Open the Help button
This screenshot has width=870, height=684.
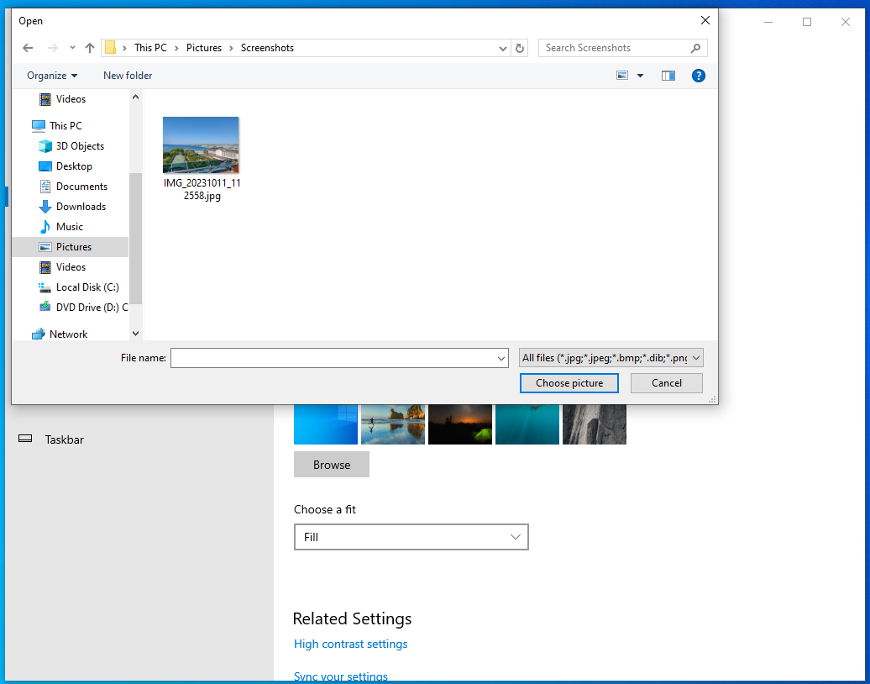[x=698, y=76]
